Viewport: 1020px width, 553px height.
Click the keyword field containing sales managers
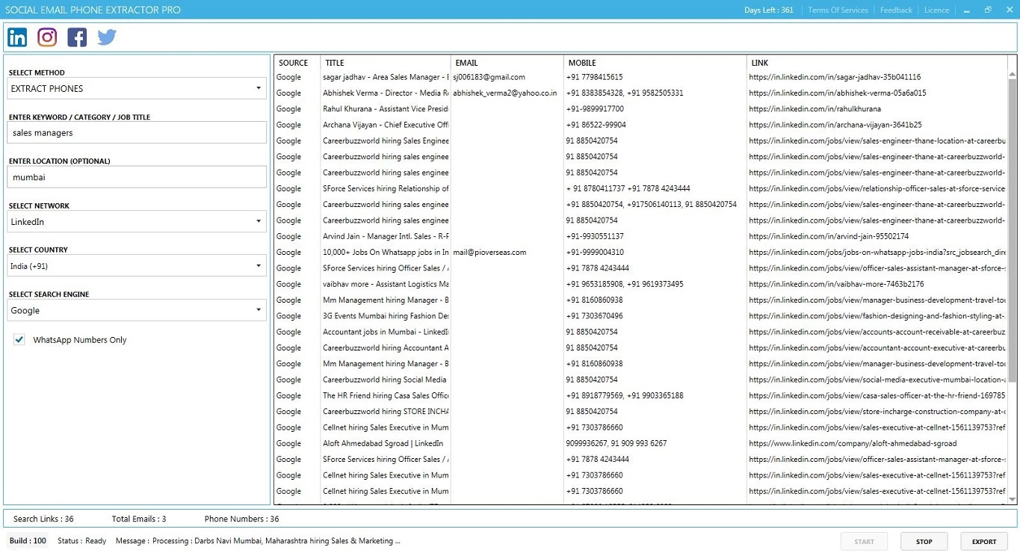[x=137, y=133]
